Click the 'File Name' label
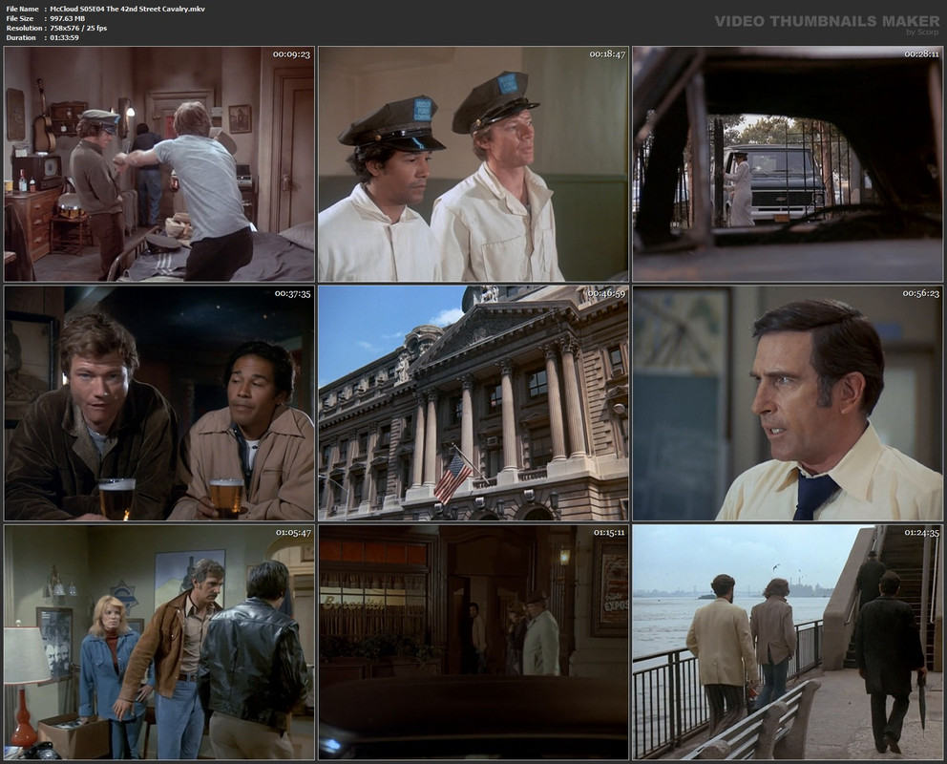Image resolution: width=947 pixels, height=764 pixels. [22, 9]
